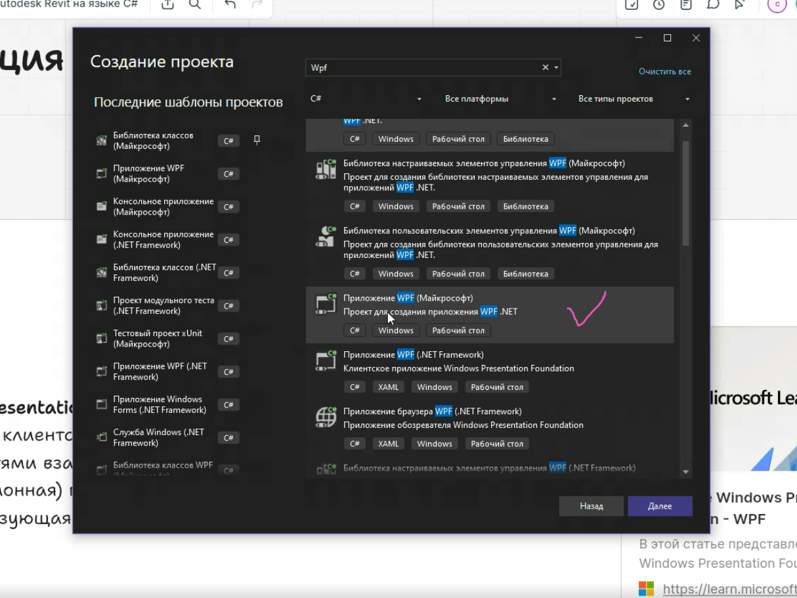Click the scrollbar down arrow of template list
The height and width of the screenshot is (598, 797).
coord(686,472)
